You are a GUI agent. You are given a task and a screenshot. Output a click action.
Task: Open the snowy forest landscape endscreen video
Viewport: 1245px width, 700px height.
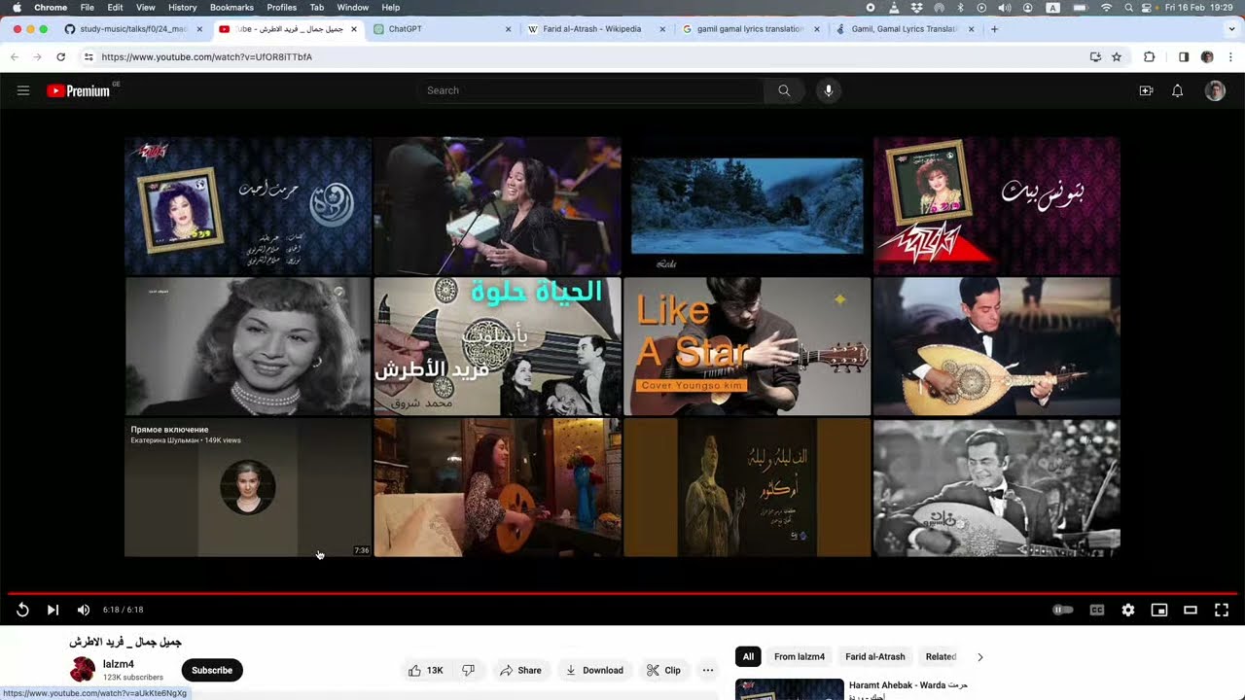click(747, 205)
